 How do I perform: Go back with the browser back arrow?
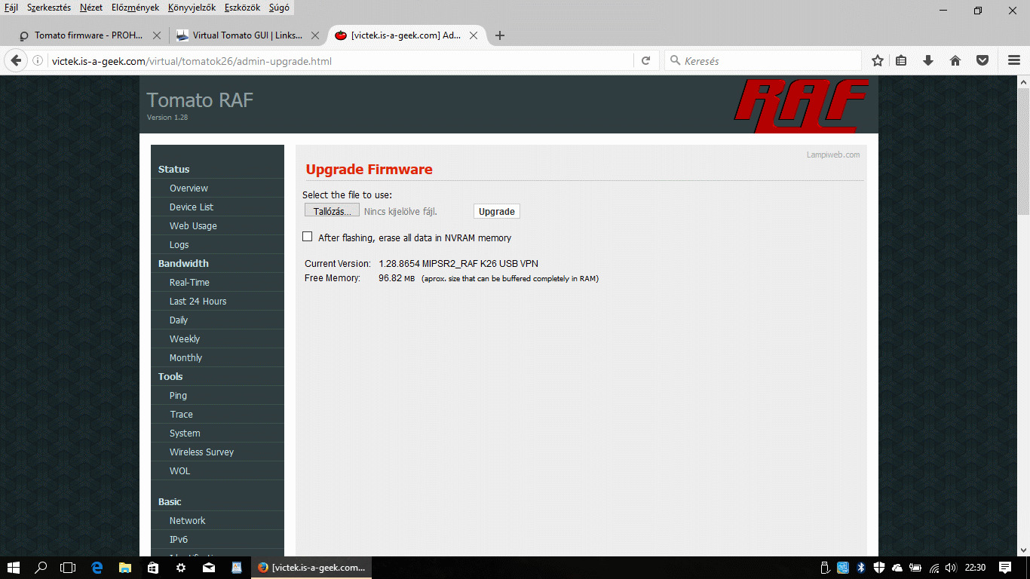tap(16, 61)
